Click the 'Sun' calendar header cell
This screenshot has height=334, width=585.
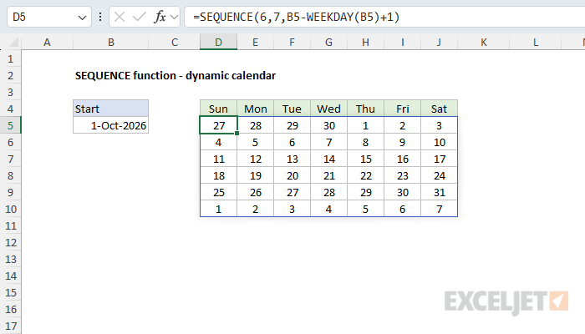pos(218,109)
